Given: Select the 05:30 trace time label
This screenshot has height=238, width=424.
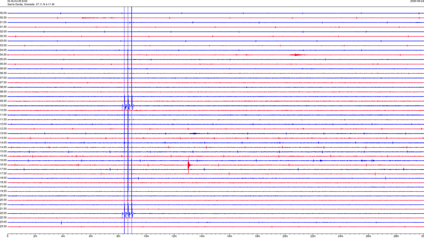Looking at the screenshot, I should (4, 64).
